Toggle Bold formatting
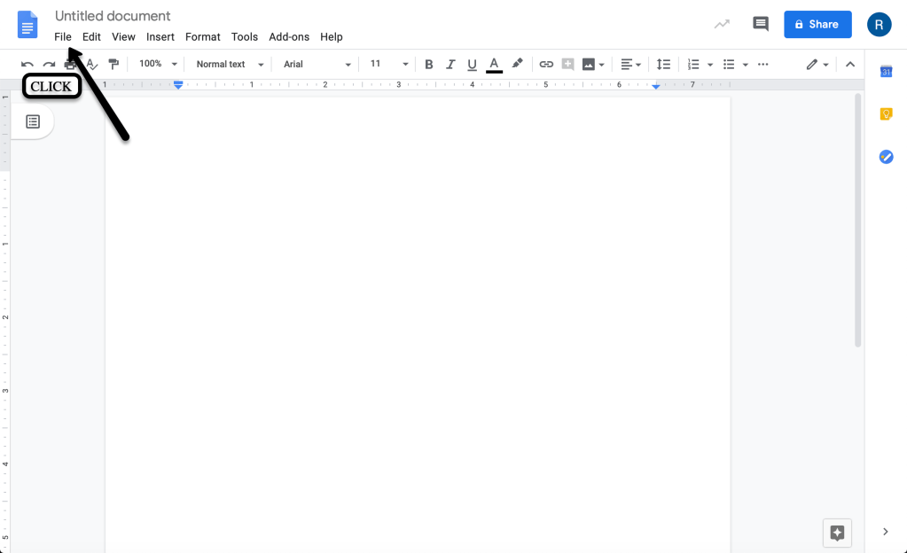This screenshot has width=907, height=553. click(x=429, y=65)
